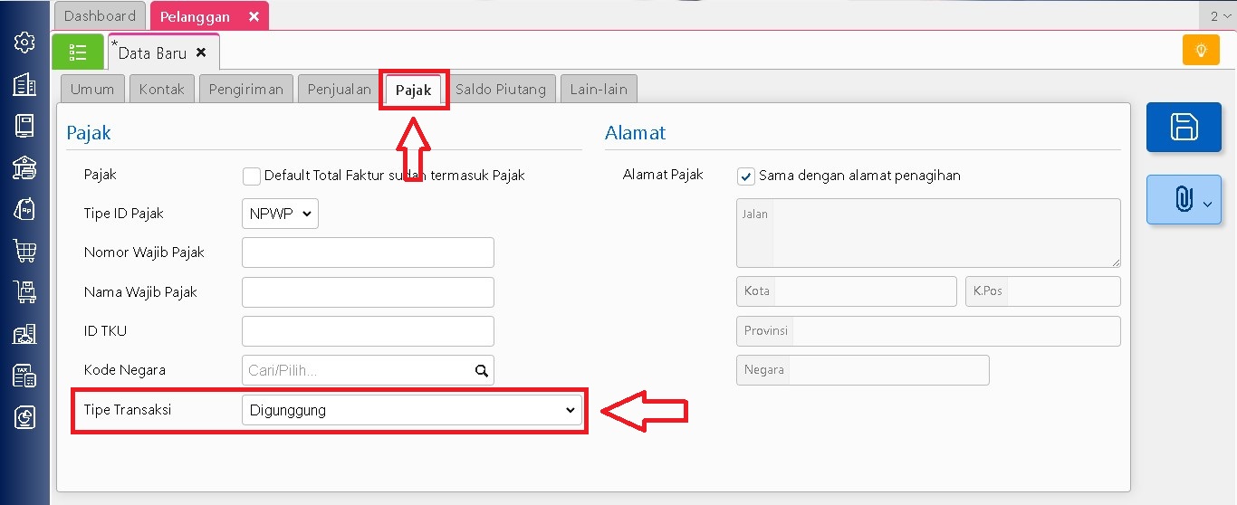Click the Kode Negara search magnifier
Image resolution: width=1237 pixels, height=505 pixels.
481,370
